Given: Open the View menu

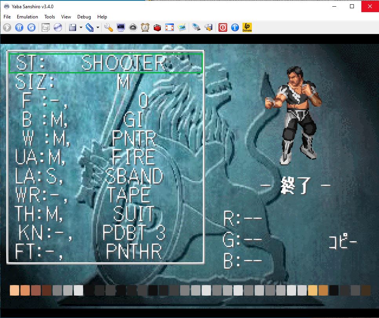Looking at the screenshot, I should pos(66,17).
